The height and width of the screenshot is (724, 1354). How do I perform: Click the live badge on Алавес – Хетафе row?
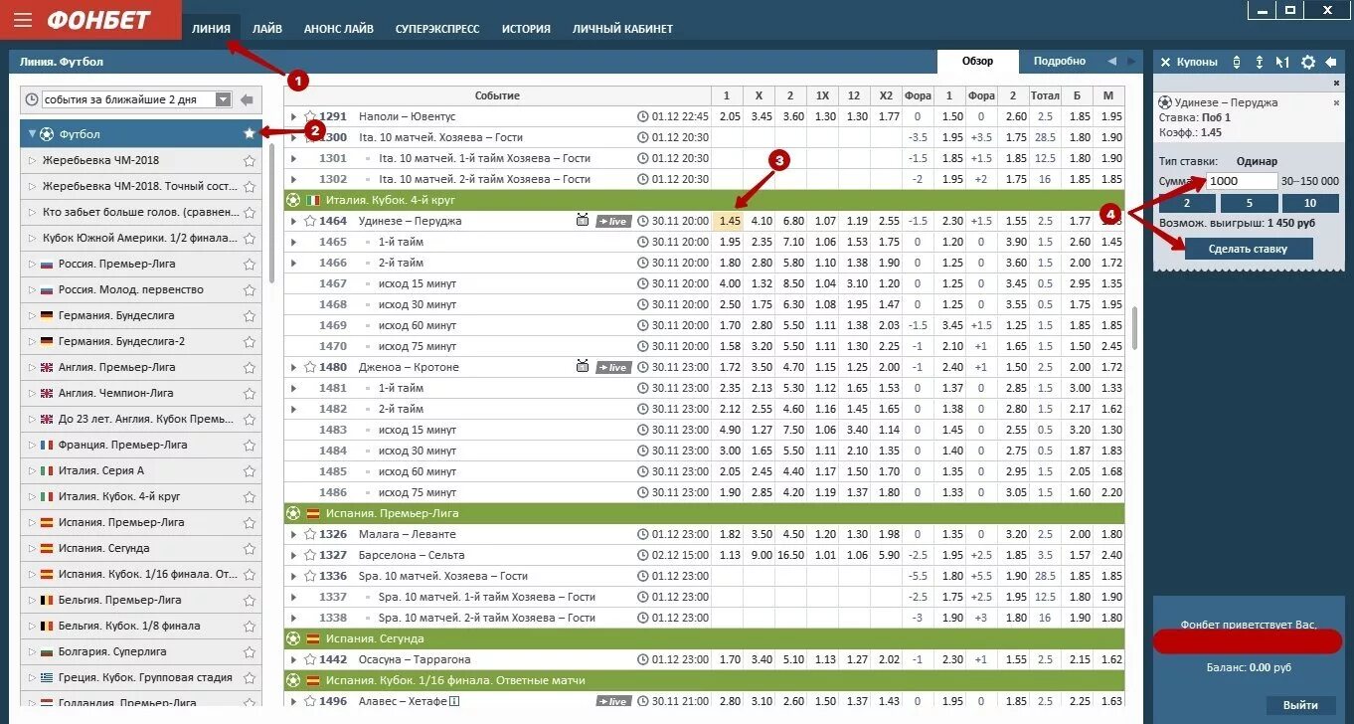coord(613,701)
